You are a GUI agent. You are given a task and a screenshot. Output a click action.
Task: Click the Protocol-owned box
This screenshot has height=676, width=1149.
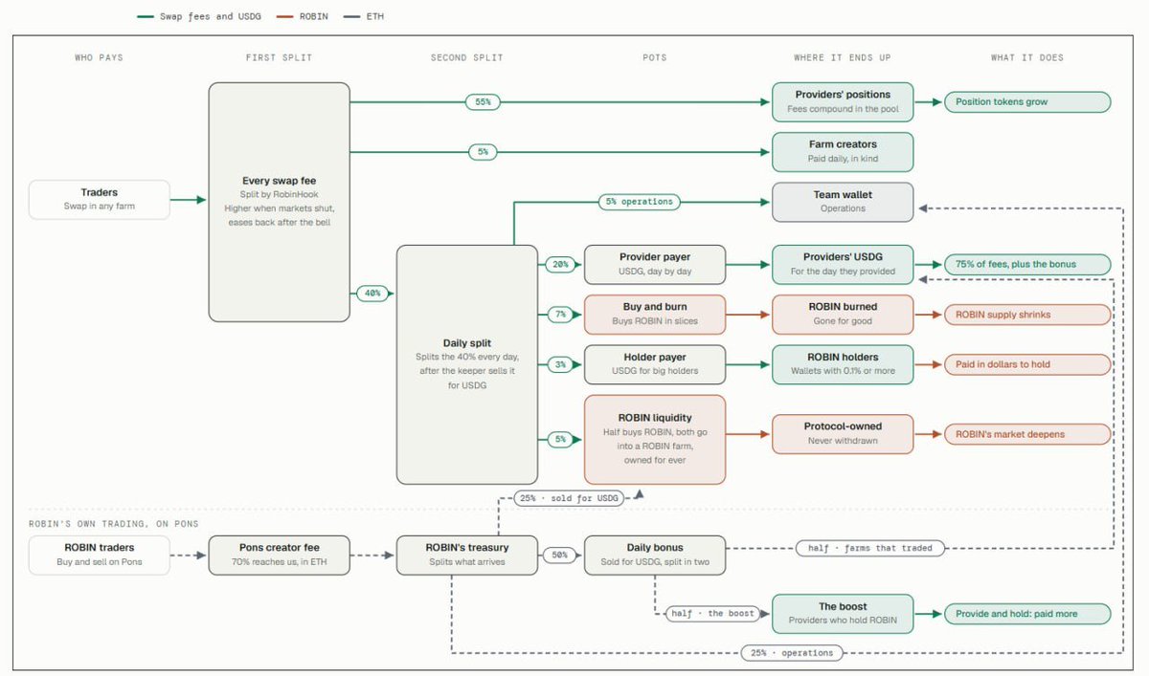(843, 434)
